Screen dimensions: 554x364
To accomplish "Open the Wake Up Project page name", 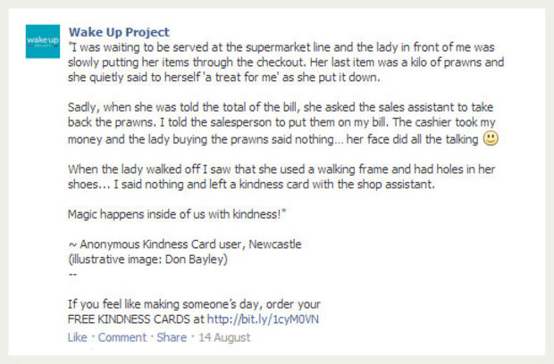I will click(x=119, y=33).
